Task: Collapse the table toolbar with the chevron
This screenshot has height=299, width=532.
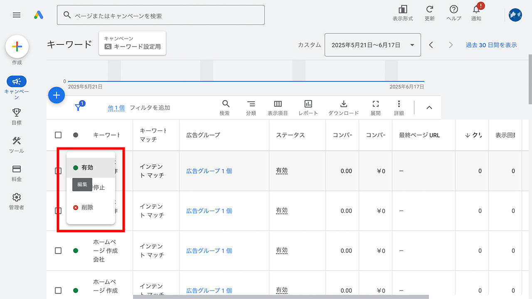Action: [x=429, y=107]
